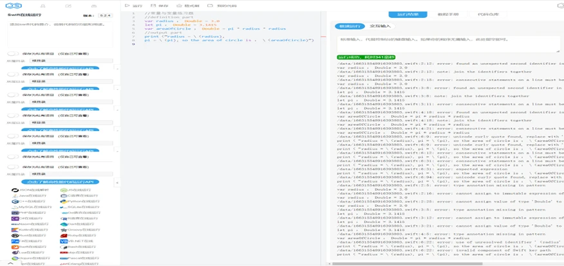Open JS online runner icon
Viewport: 564px width, 266px height.
[x=64, y=190]
